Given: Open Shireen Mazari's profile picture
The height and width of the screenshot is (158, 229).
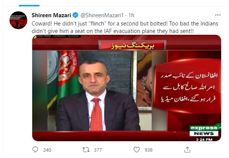Looking at the screenshot, I should [18, 20].
